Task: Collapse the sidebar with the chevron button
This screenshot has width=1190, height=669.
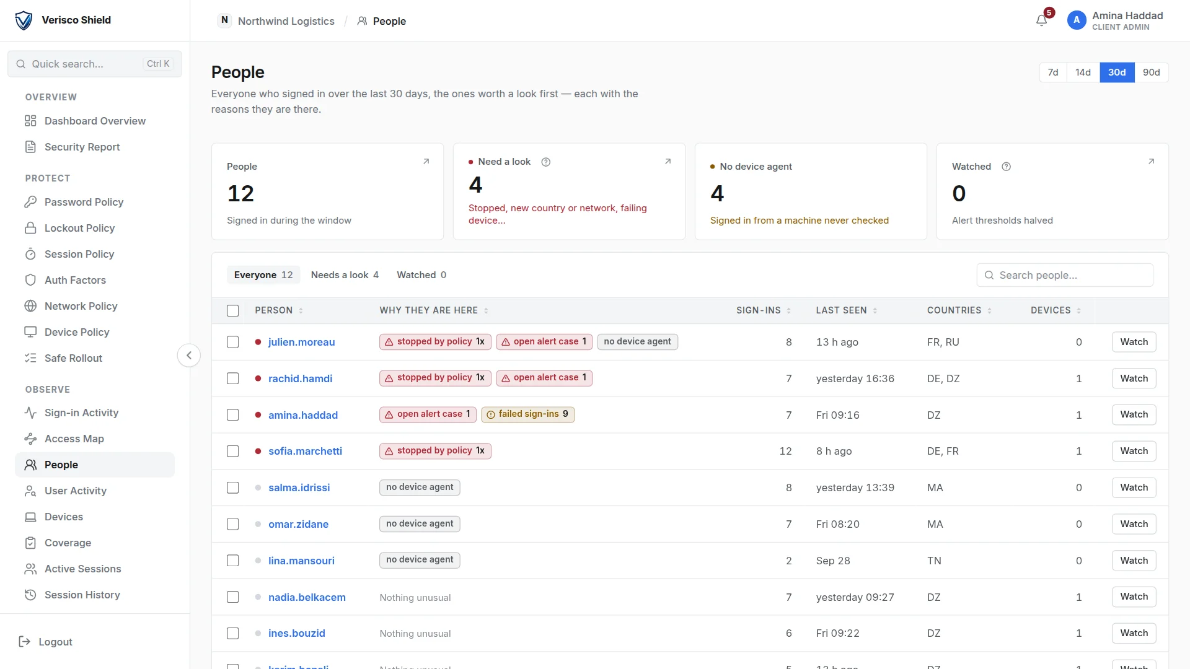Action: 189,356
